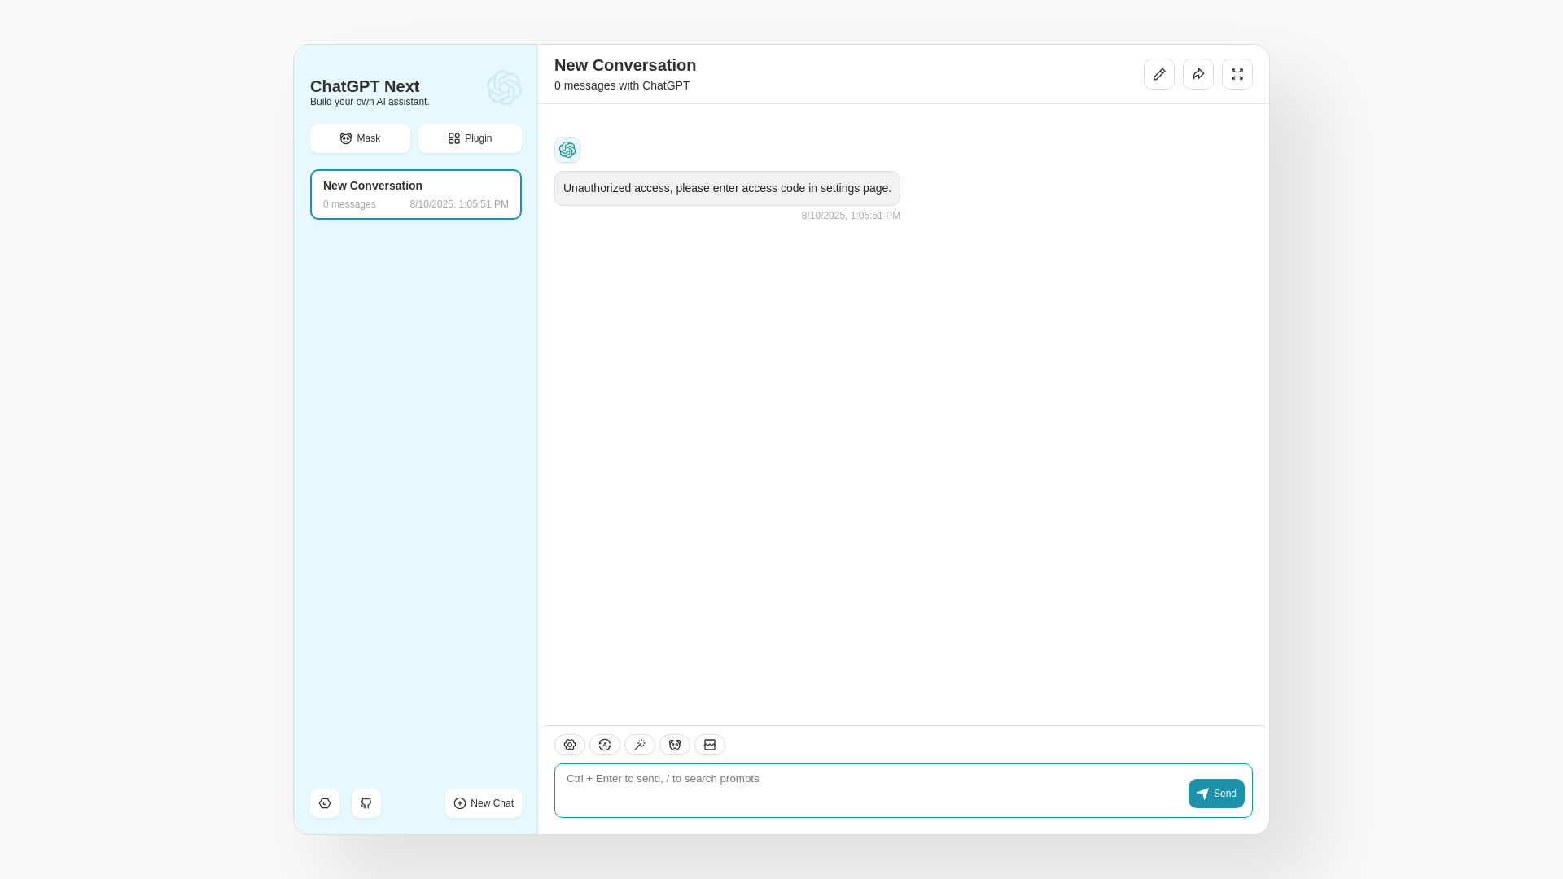The image size is (1563, 879).
Task: Share or export the conversation
Action: coord(1198,74)
